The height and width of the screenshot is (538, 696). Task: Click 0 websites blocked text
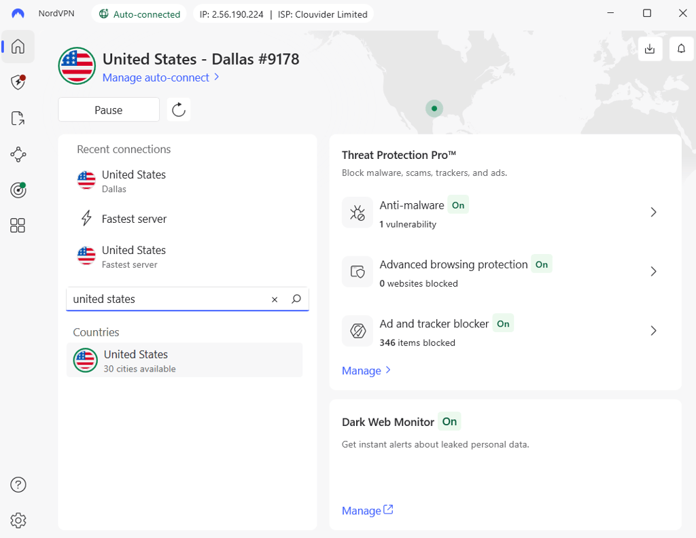[x=419, y=283]
